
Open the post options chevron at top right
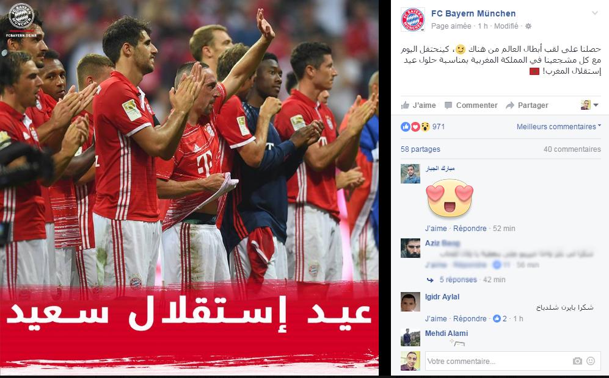click(594, 13)
